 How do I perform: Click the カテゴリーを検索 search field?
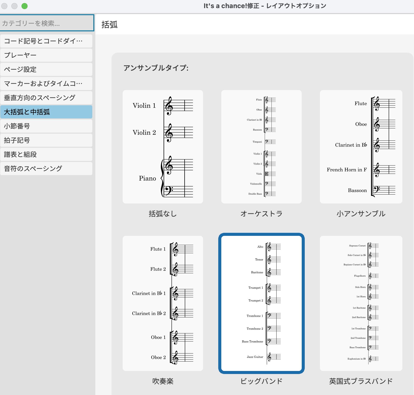[x=46, y=23]
